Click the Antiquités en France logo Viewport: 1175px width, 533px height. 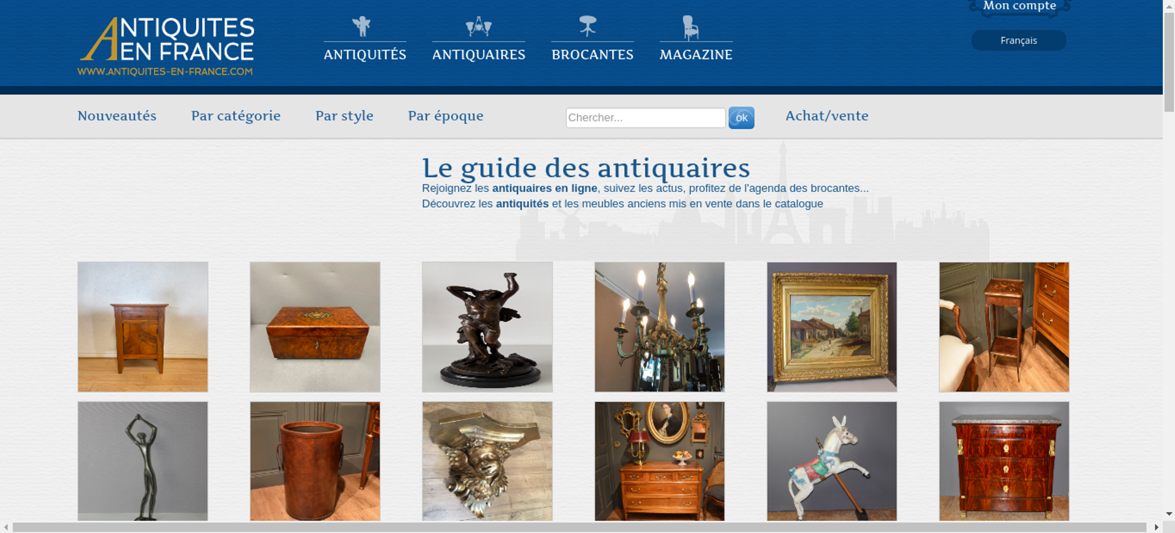coord(166,46)
